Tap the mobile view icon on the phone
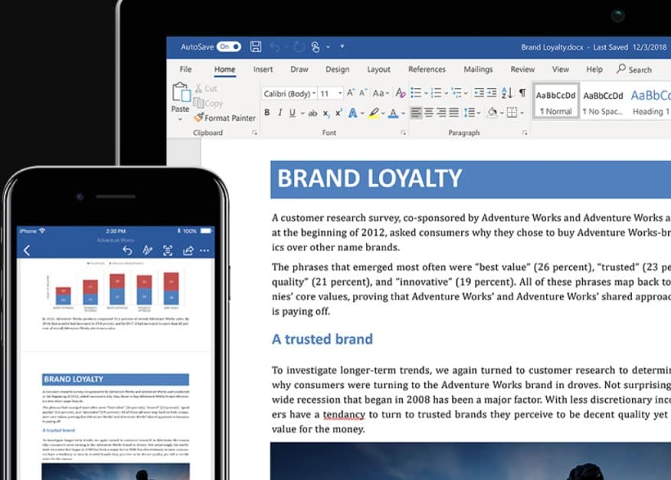Image resolution: width=671 pixels, height=480 pixels. pos(168,250)
